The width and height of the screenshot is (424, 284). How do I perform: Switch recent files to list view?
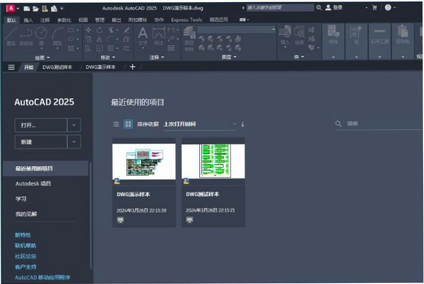click(x=116, y=124)
